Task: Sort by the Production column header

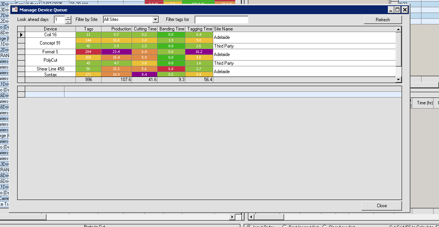Action: click(x=116, y=29)
